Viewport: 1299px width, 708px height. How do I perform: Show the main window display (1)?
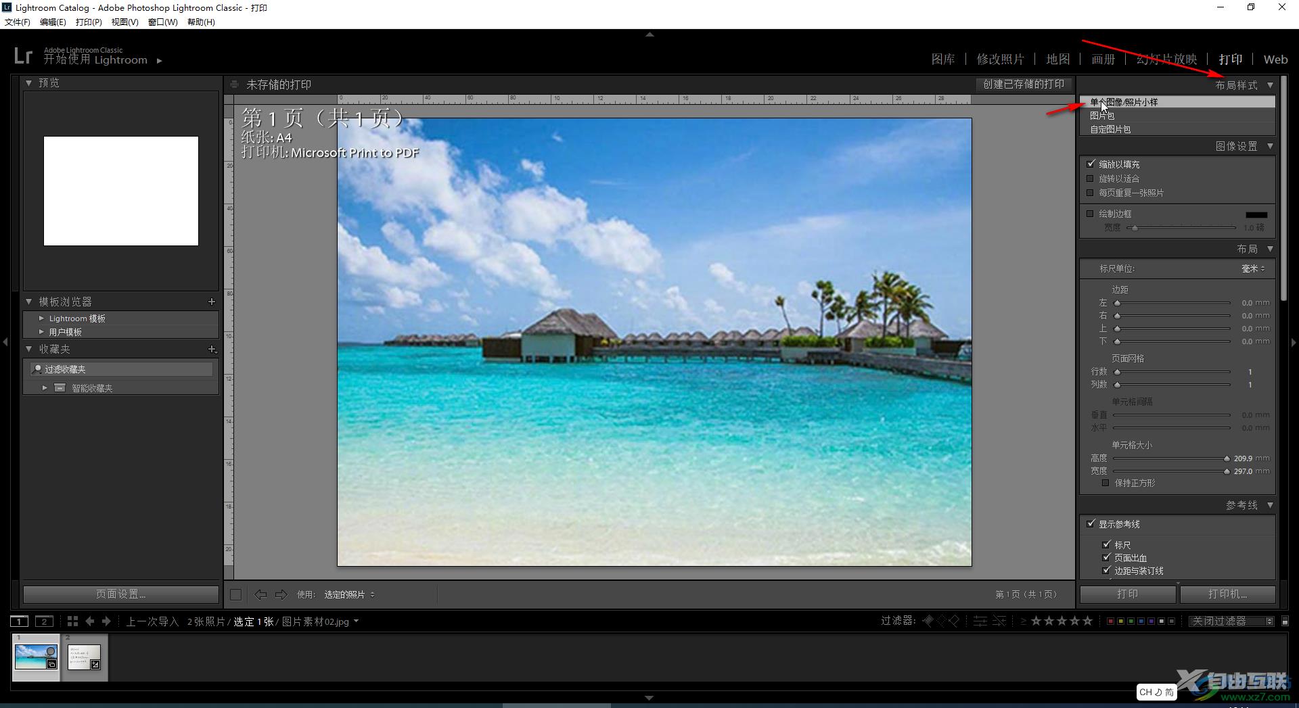click(x=19, y=621)
